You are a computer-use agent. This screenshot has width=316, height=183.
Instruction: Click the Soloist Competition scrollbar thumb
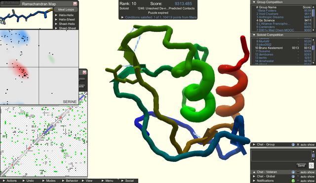coord(314,48)
